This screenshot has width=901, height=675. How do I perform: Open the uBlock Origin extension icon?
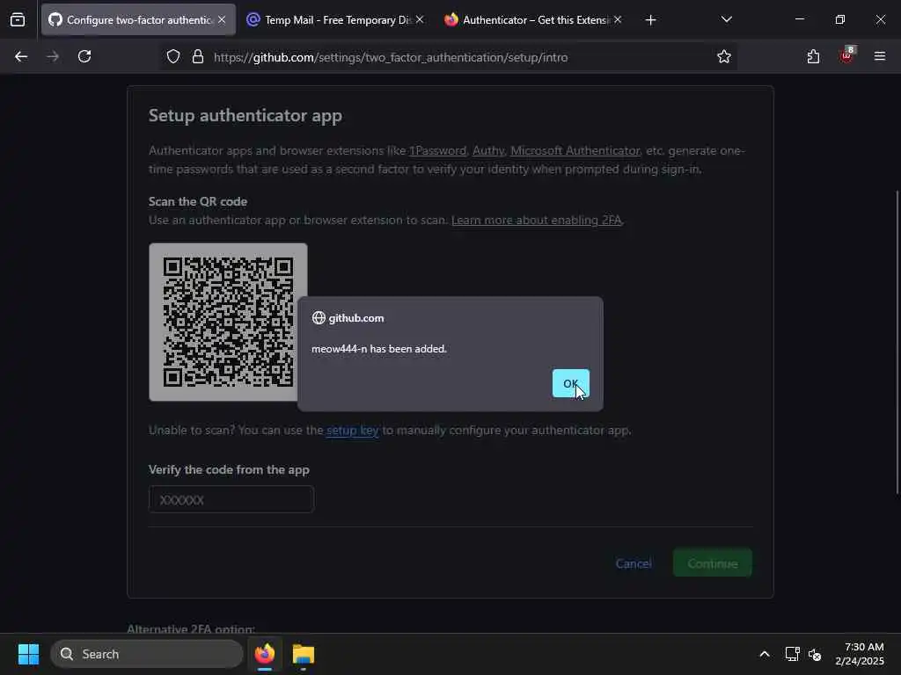pos(846,55)
